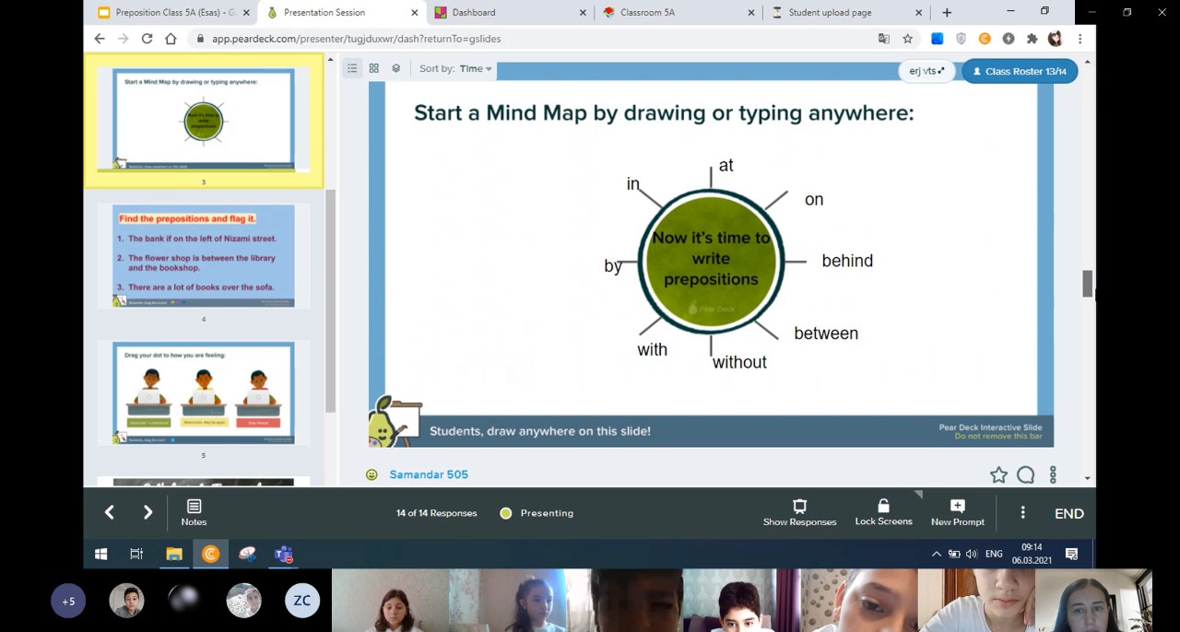Close the Dashboard tab
1180x632 pixels.
click(583, 12)
